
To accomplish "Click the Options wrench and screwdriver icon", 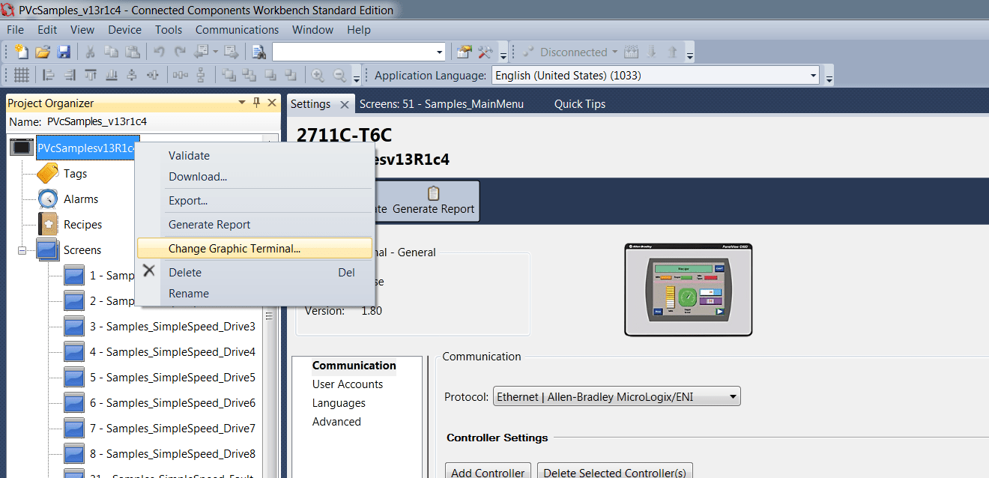I will (484, 51).
